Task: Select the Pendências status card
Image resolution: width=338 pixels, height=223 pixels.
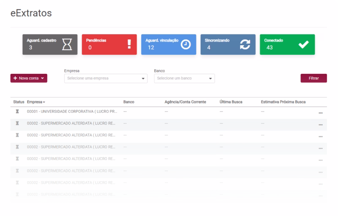Action: 109,44
